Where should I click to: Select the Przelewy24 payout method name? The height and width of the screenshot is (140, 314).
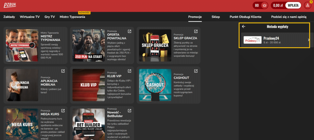pyautogui.click(x=271, y=39)
